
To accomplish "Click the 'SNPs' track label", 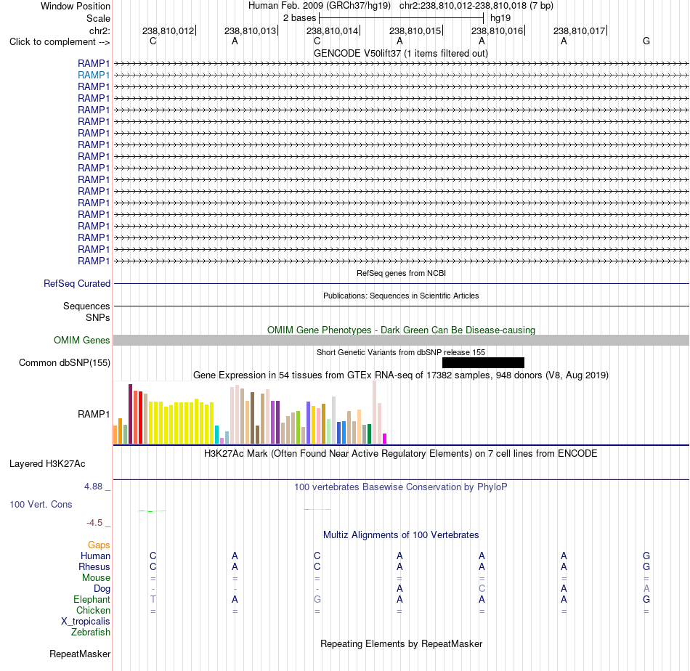I will 98,317.
